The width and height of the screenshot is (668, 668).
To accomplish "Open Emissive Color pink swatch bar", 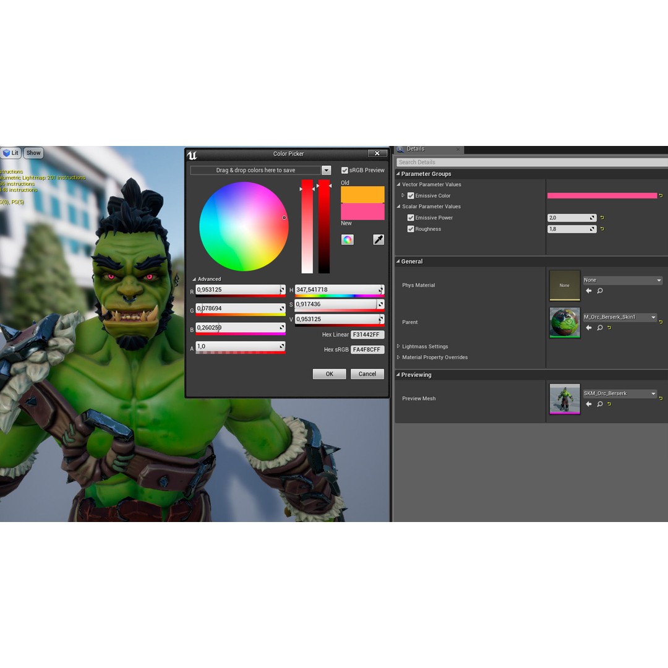I will pos(602,196).
